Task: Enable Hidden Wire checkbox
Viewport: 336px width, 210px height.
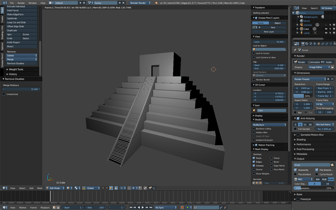Action: pyautogui.click(x=254, y=133)
